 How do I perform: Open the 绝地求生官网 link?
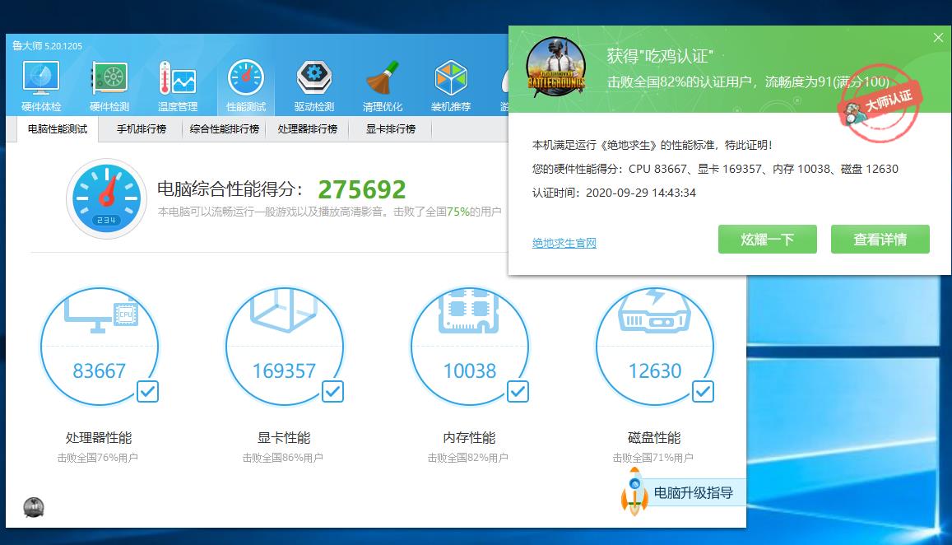click(564, 244)
